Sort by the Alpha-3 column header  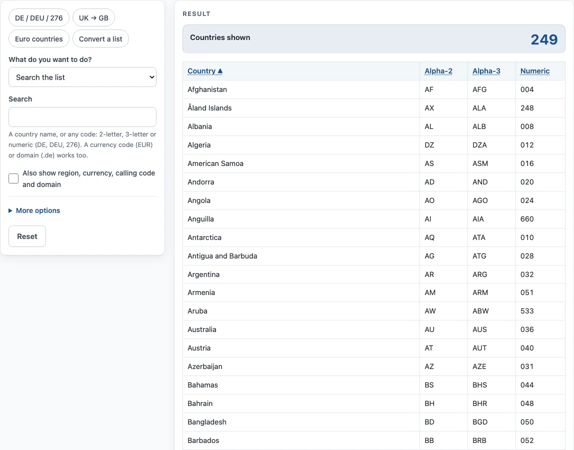pyautogui.click(x=486, y=71)
